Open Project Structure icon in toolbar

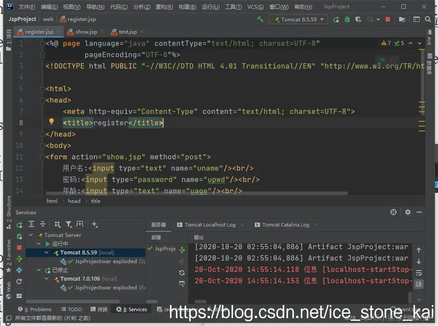tap(402, 19)
